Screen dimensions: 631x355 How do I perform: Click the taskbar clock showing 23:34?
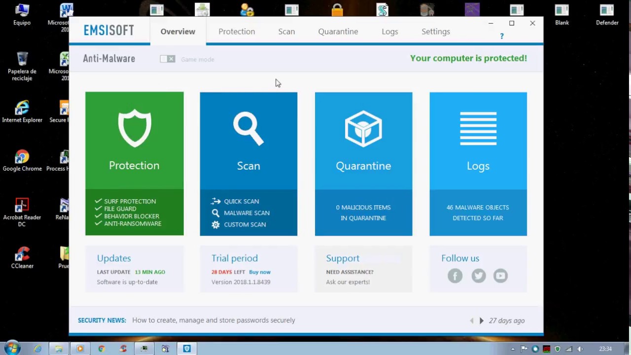(x=605, y=349)
